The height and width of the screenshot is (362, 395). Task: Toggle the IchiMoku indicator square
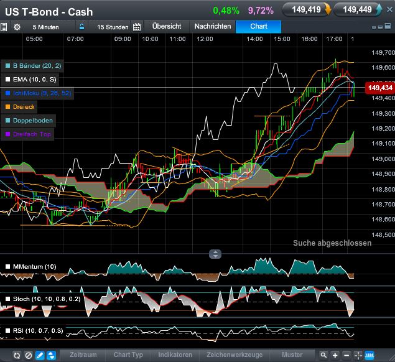click(8, 93)
